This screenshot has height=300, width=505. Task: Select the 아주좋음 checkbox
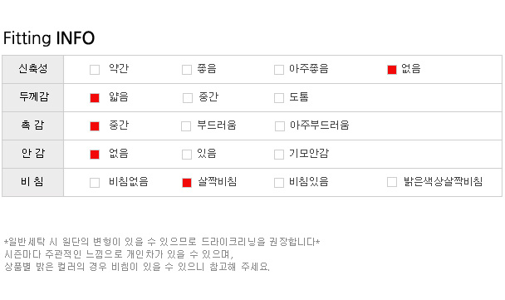(x=279, y=70)
